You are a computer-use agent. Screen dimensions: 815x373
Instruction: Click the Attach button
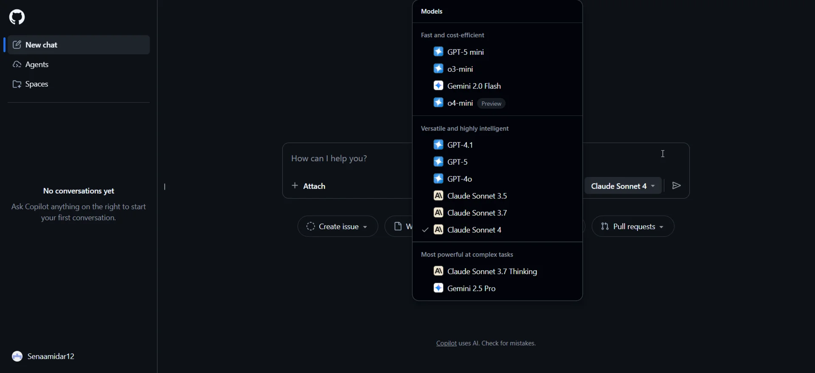(309, 186)
